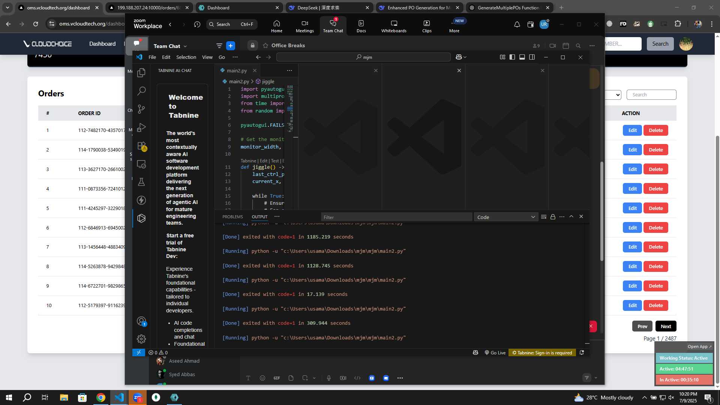Open the Explorer view in VS Code
Viewport: 720px width, 405px height.
click(x=141, y=73)
